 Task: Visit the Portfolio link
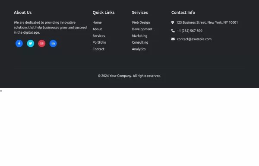pyautogui.click(x=99, y=42)
